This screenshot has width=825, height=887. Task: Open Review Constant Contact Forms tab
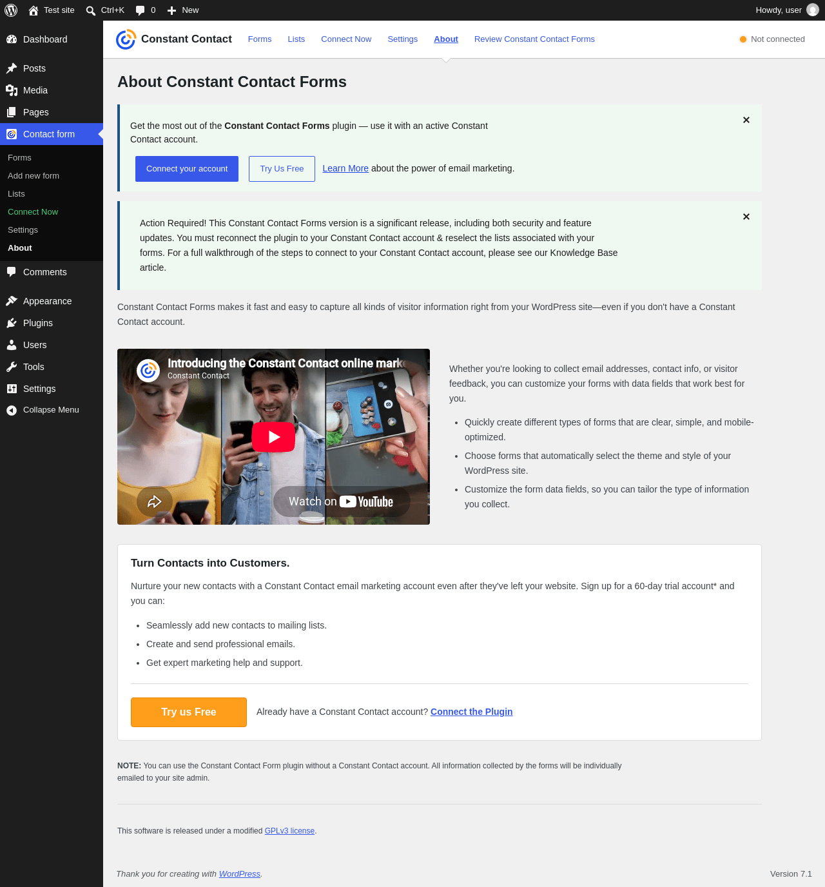coord(534,39)
